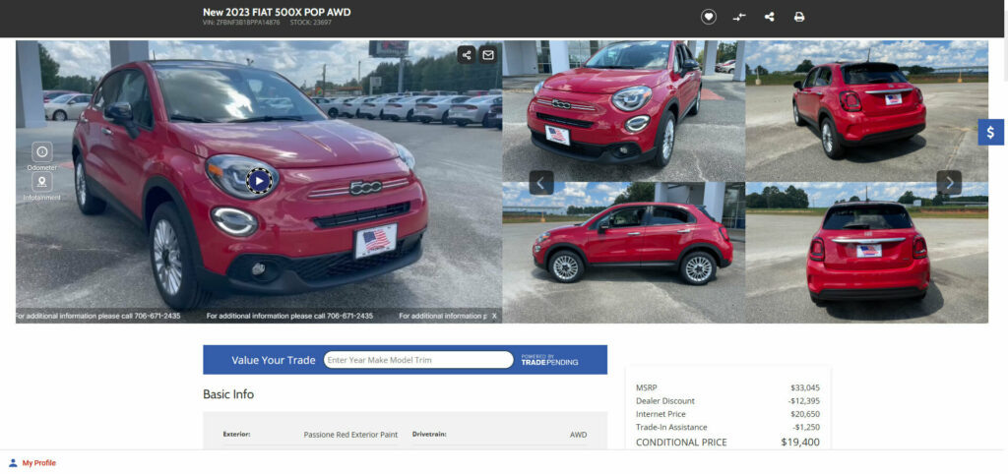Open the blue dollar-sign side tab
The image size is (1008, 474).
(990, 133)
